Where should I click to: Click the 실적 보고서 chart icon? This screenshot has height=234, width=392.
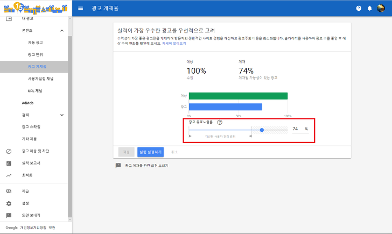(x=9, y=164)
